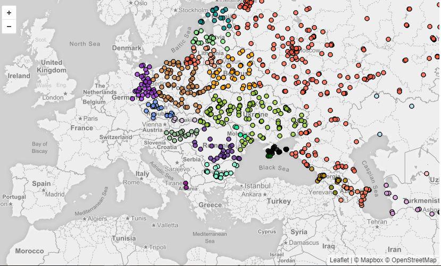Click the Spain country label
The height and width of the screenshot is (266, 441).
(41, 184)
